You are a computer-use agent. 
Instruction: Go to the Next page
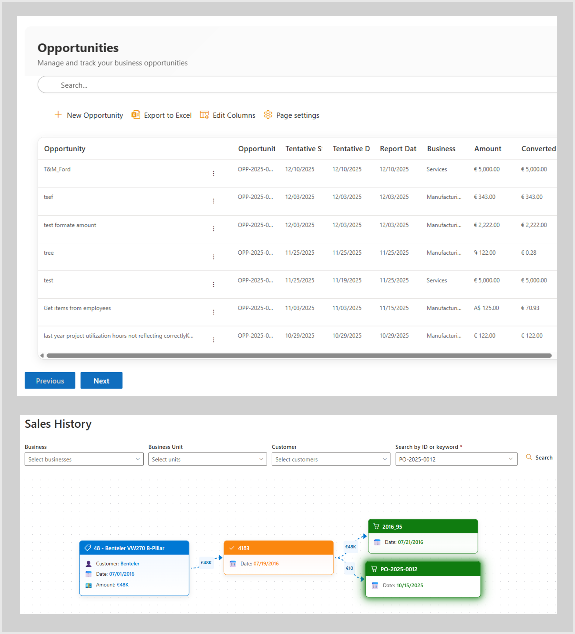pos(101,381)
